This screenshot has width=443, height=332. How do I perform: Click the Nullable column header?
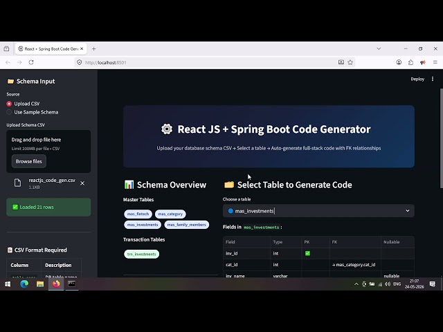pyautogui.click(x=397, y=242)
